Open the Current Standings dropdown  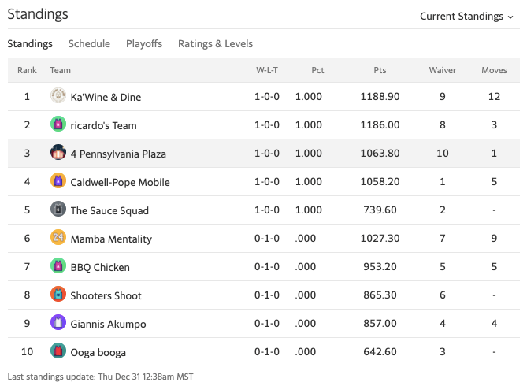(x=466, y=16)
